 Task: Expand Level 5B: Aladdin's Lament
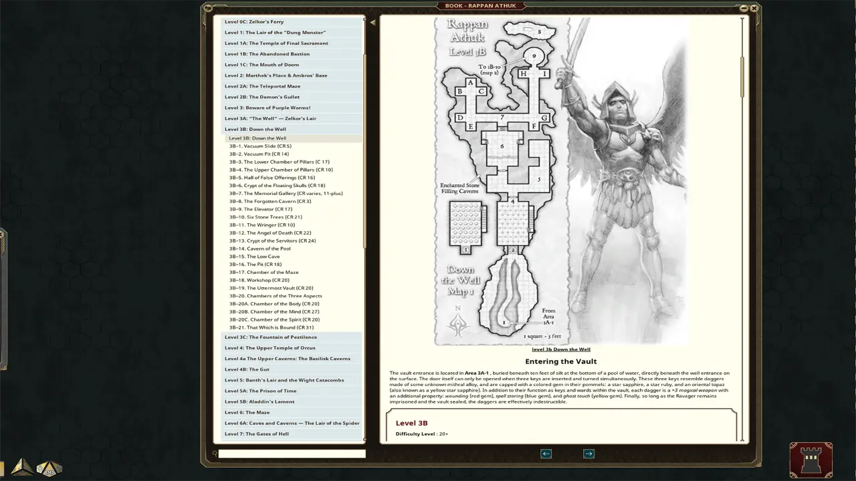[x=292, y=402]
